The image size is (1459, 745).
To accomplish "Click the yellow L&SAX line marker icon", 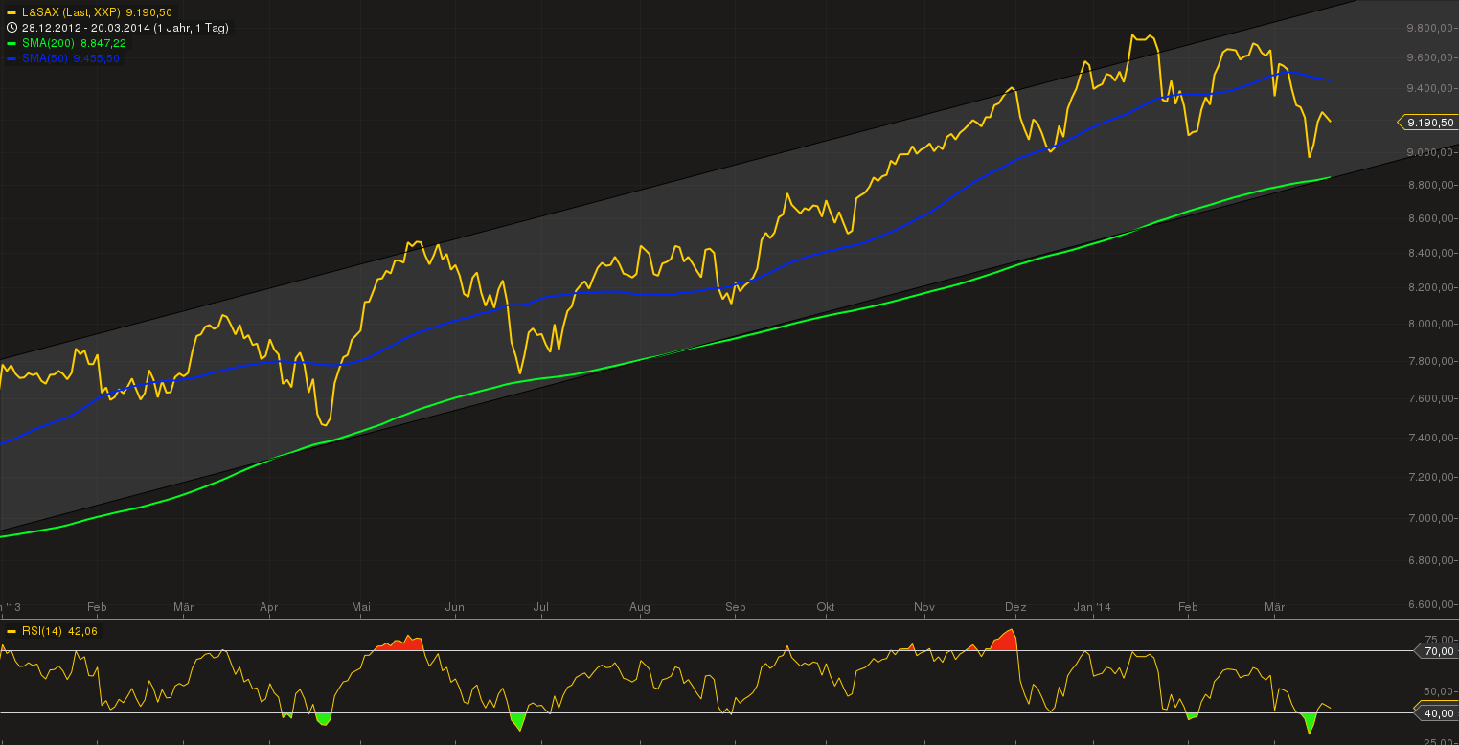I will pyautogui.click(x=10, y=12).
